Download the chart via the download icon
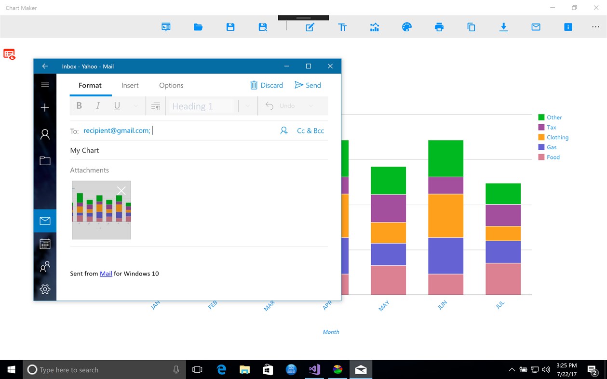This screenshot has width=607, height=379. click(x=503, y=27)
